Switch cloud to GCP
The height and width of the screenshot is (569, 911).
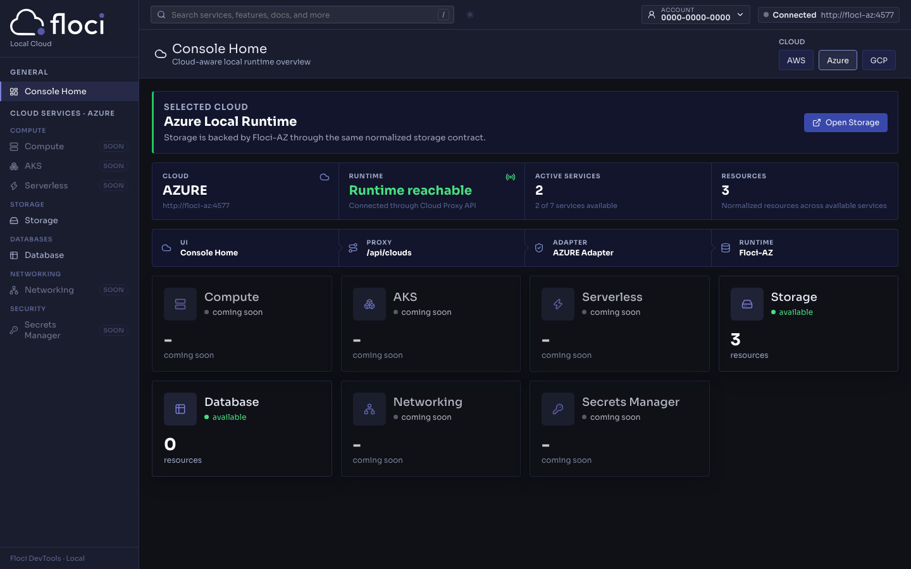(879, 60)
